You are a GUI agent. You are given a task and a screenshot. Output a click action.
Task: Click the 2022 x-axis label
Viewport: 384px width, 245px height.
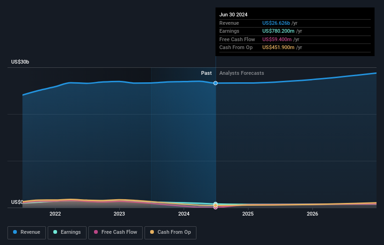[55, 214]
